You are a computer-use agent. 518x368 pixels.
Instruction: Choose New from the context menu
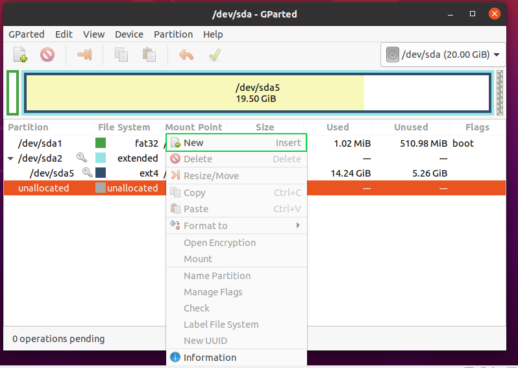(x=236, y=143)
